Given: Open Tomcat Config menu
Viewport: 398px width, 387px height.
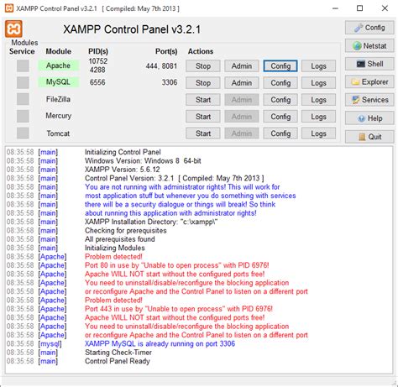Looking at the screenshot, I should point(280,133).
